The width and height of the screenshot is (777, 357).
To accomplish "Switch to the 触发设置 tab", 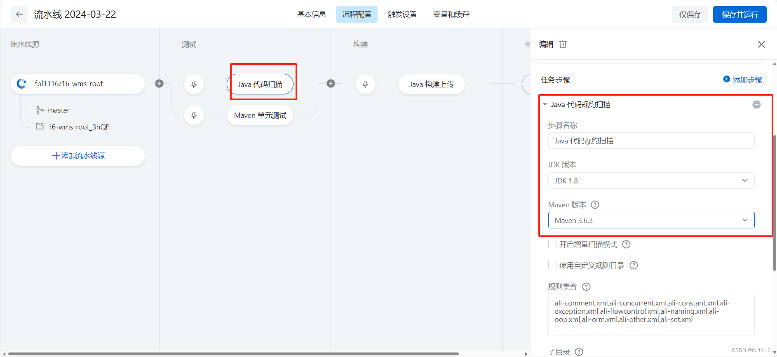I will [x=402, y=14].
